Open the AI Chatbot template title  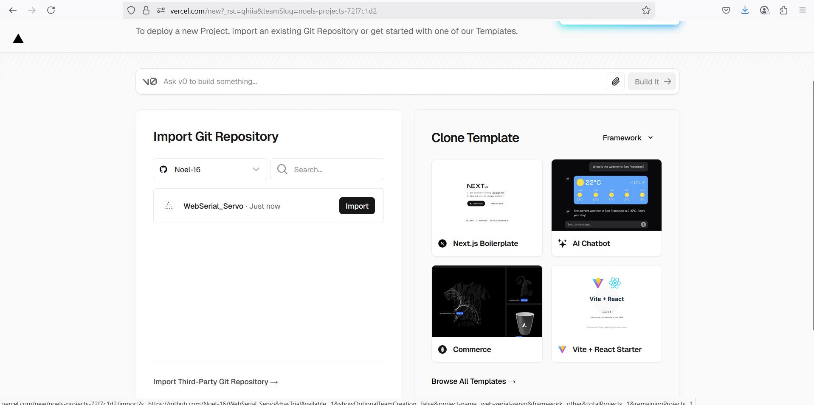(x=591, y=243)
